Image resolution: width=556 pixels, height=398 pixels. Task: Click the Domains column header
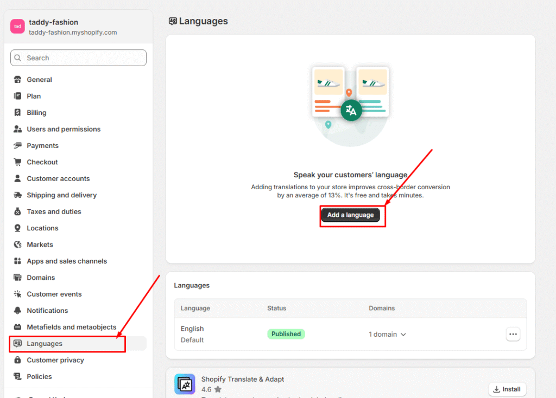(382, 308)
